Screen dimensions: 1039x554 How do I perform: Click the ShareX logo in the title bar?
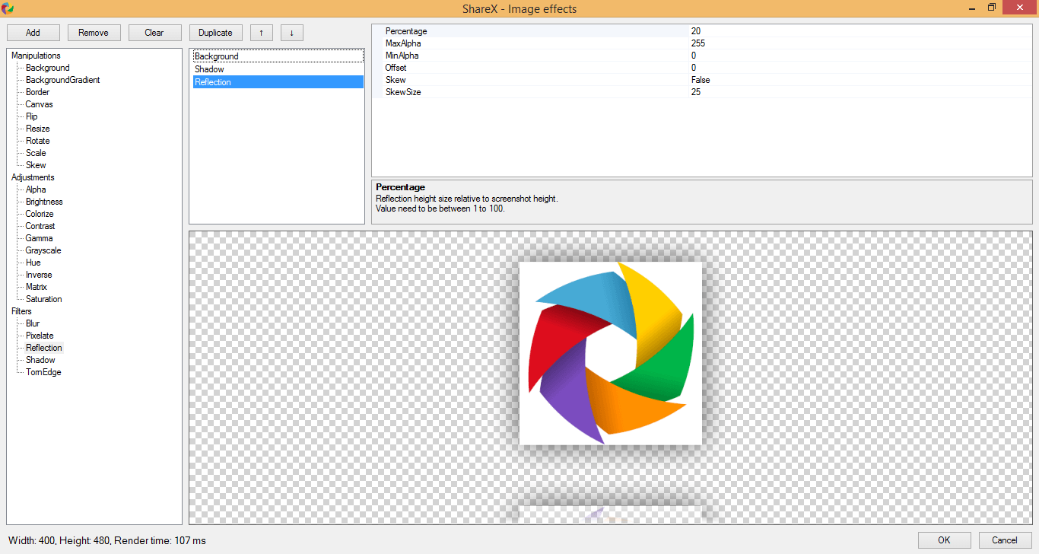click(8, 8)
